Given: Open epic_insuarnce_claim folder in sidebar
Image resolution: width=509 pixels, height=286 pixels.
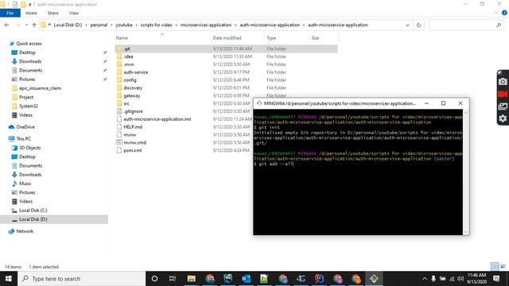Looking at the screenshot, I should (40, 88).
